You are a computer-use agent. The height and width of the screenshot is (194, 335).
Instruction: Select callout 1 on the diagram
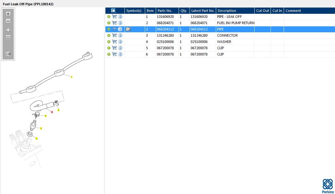click(x=72, y=77)
